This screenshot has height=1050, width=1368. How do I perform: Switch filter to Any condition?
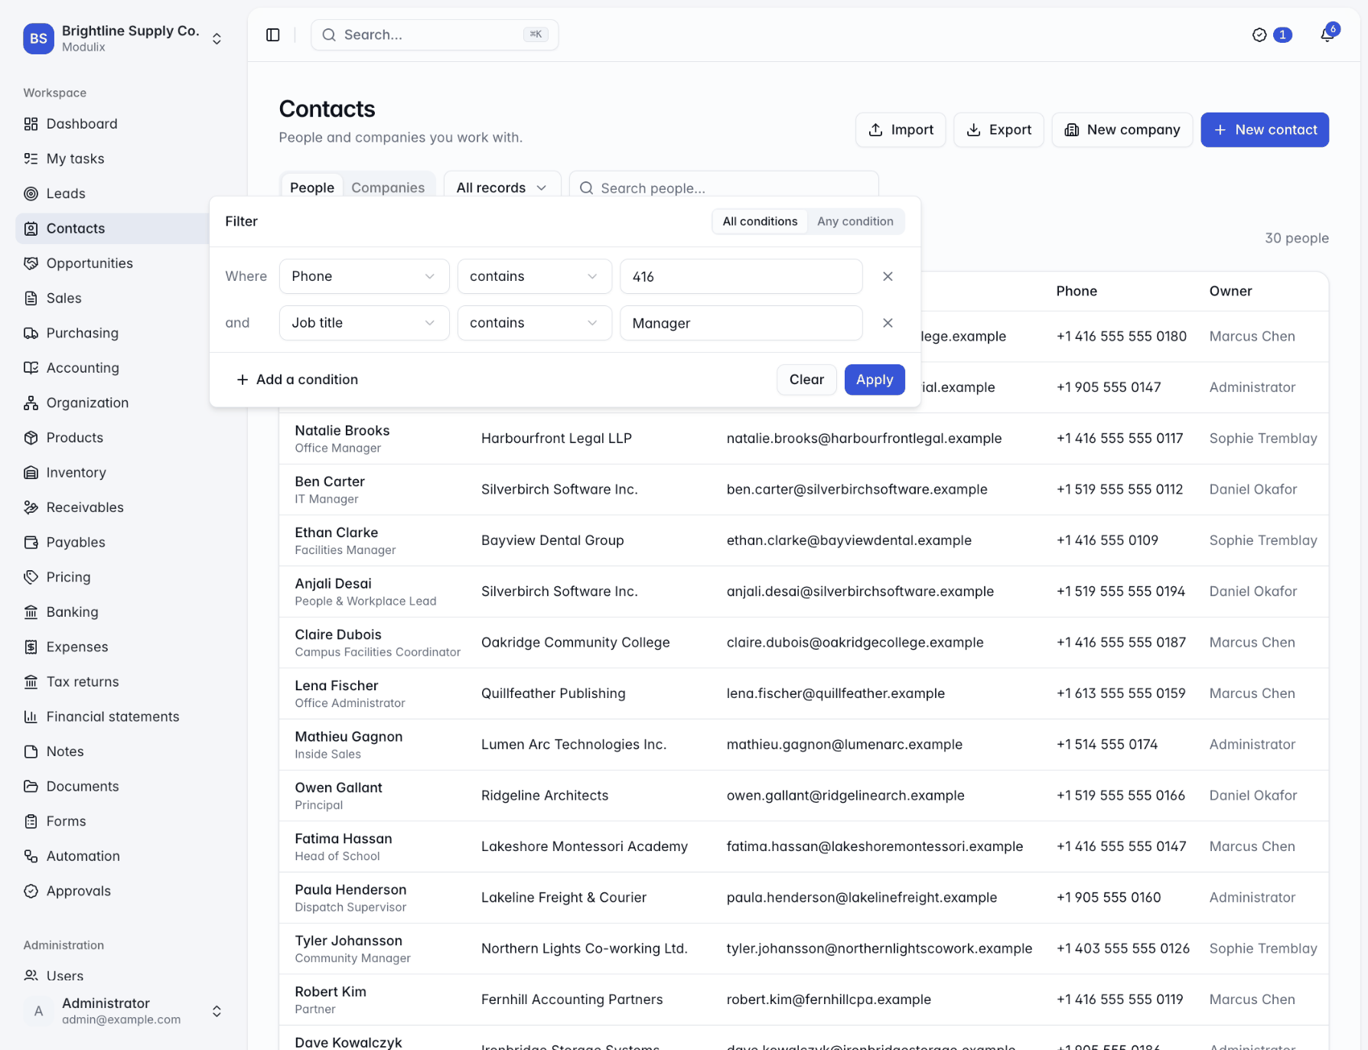pyautogui.click(x=855, y=221)
